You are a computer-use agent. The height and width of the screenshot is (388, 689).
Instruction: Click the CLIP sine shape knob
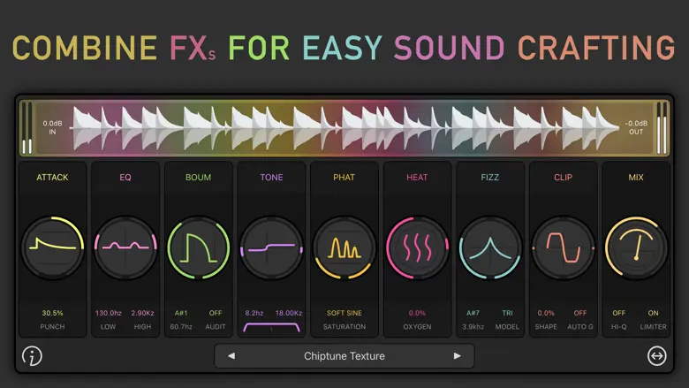(x=563, y=247)
